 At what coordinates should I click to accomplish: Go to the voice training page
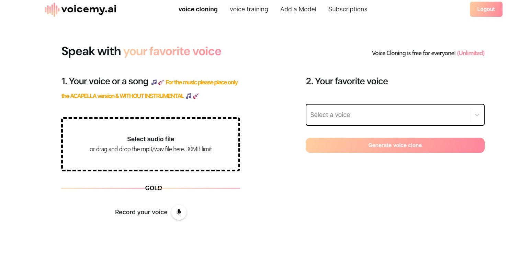(x=249, y=9)
